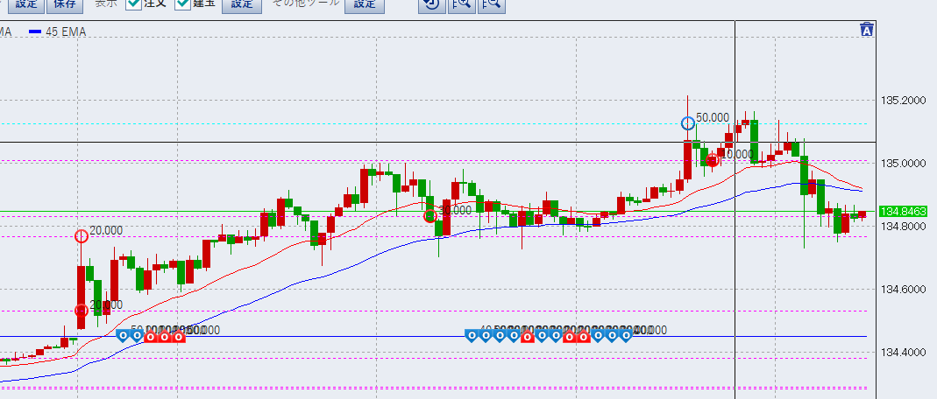The image size is (937, 399).
Task: Click the leftmost blue order tag in the middle cluster
Action: click(472, 336)
